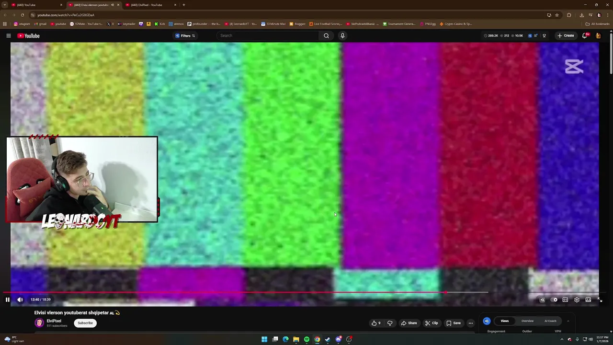Open the weather widget showing Light rain
The width and height of the screenshot is (613, 345).
(14, 339)
